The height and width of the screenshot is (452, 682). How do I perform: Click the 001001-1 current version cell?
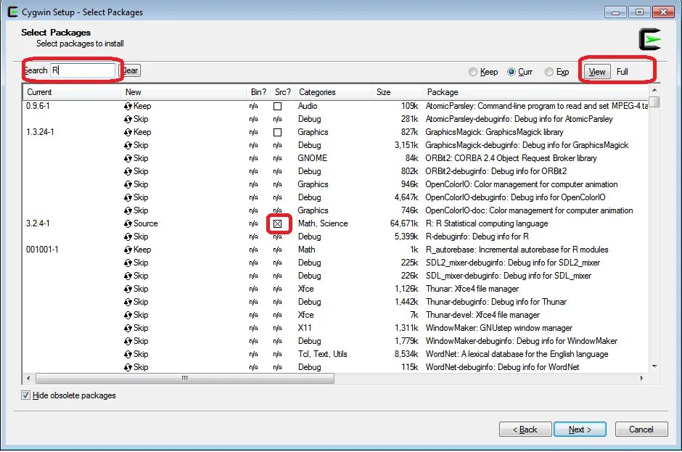click(42, 250)
